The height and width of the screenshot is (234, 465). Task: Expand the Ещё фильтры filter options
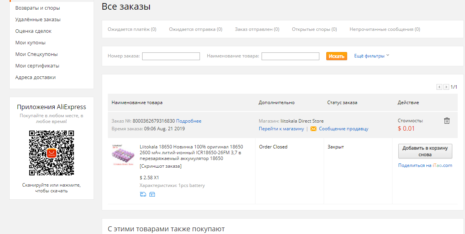[372, 56]
